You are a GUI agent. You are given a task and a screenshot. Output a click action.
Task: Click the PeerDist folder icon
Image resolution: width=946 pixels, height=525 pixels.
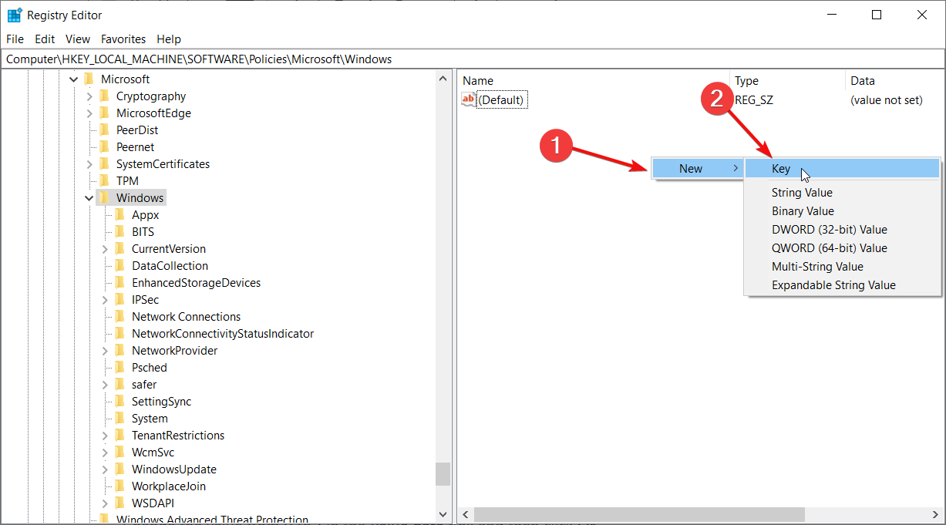coord(104,130)
